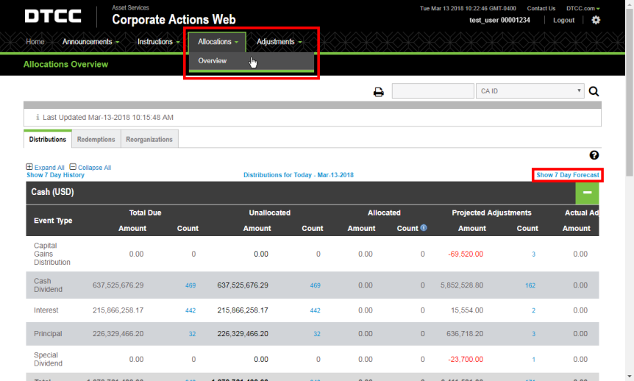The image size is (634, 381).
Task: Click info icon beside Allocated Count
Action: pos(424,227)
